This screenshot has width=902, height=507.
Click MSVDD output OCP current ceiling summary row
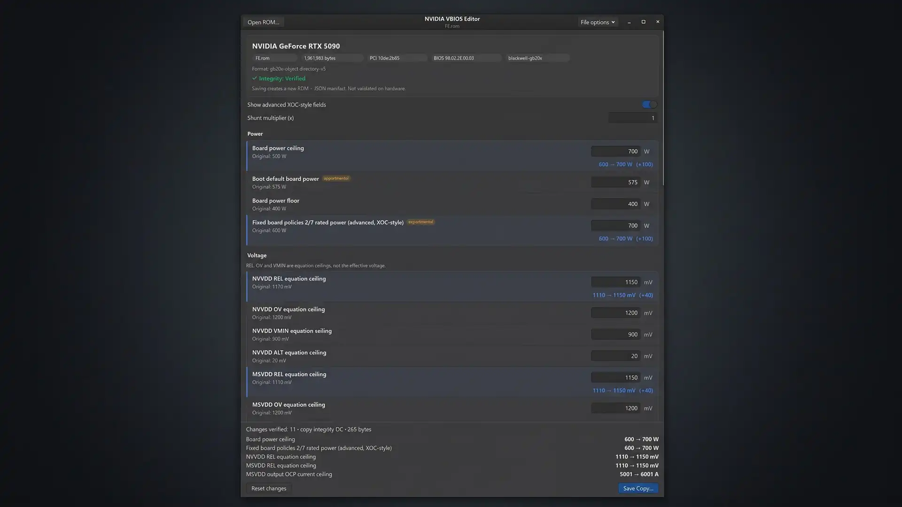tap(452, 474)
